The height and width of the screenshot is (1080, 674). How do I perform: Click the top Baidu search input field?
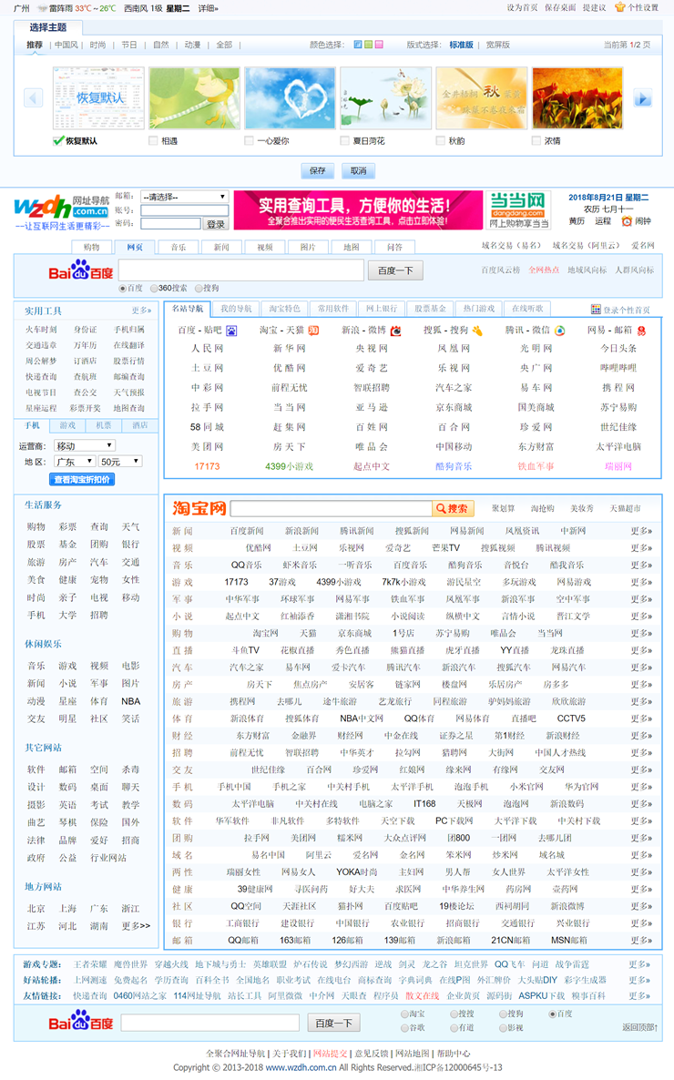pos(241,270)
